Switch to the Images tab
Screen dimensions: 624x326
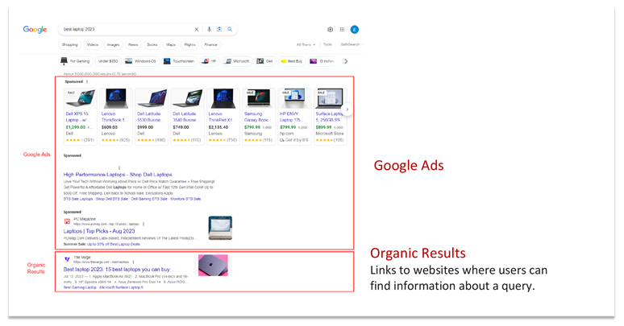click(113, 45)
